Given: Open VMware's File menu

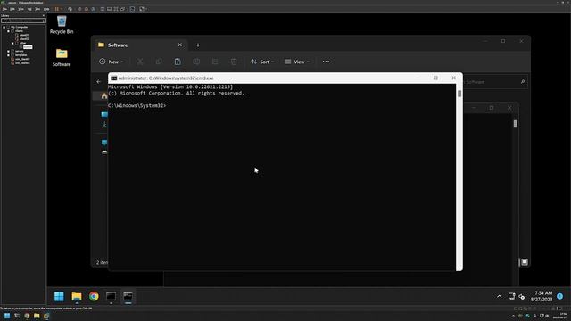Looking at the screenshot, I should (x=4, y=9).
